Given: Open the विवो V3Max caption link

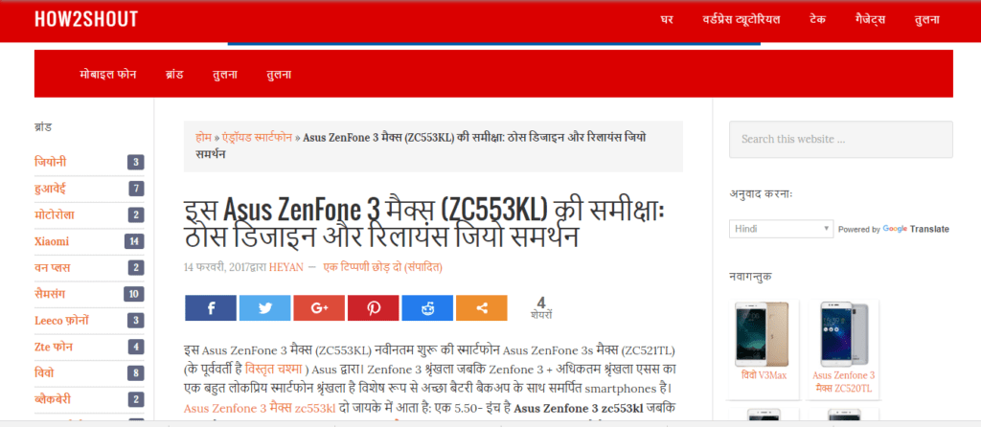Looking at the screenshot, I should coord(762,375).
